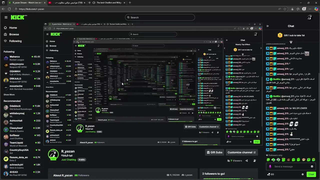The height and width of the screenshot is (180, 320).
Task: Open Edge favorites list icon
Action: click(298, 9)
